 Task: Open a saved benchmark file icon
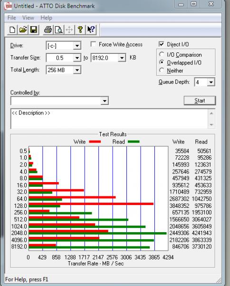(23, 30)
